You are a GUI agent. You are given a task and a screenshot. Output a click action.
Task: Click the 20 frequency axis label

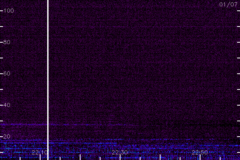pyautogui.click(x=7, y=137)
